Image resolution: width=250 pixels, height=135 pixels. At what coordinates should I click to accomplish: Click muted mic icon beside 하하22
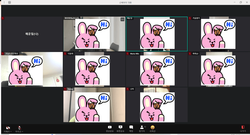(x=190, y=54)
